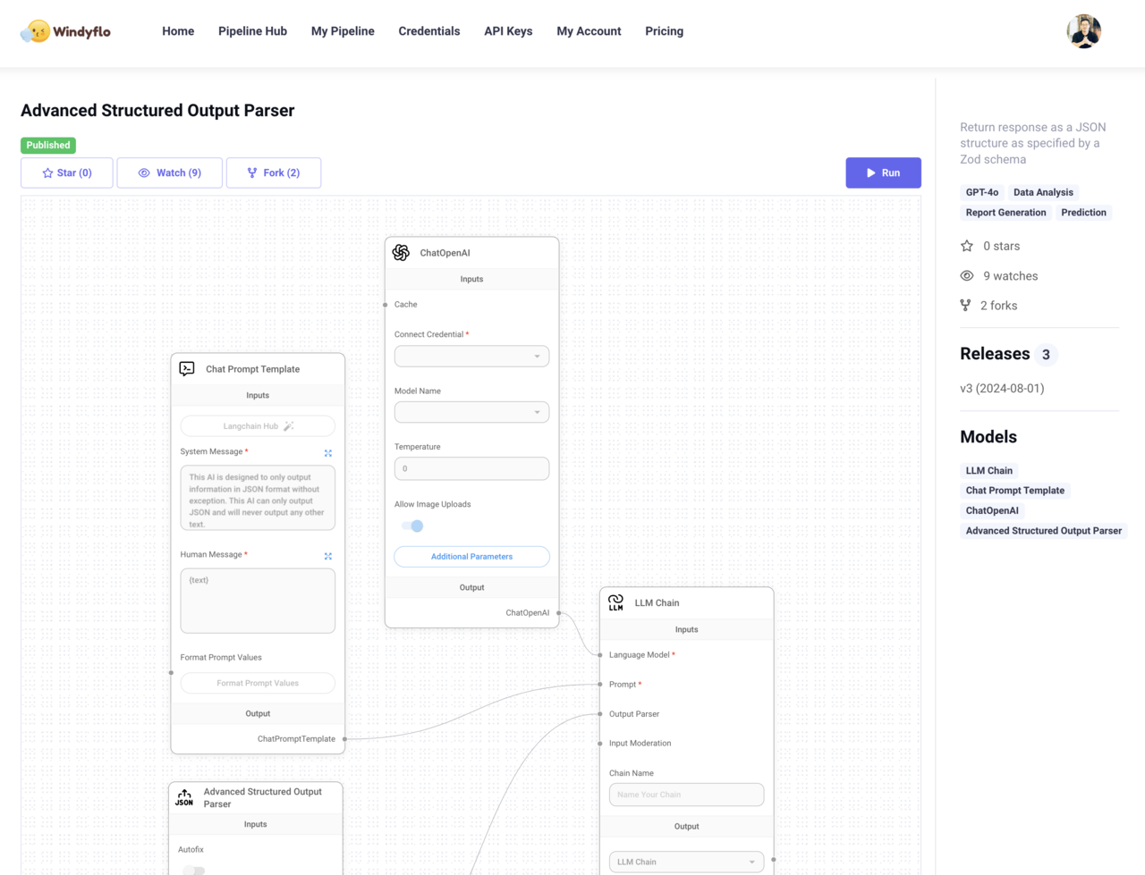The image size is (1145, 875).
Task: Open the Connect Credential dropdown
Action: pyautogui.click(x=471, y=356)
